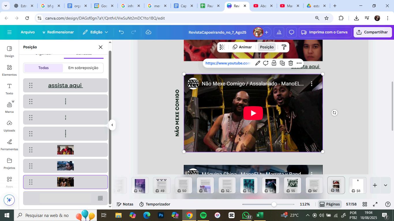This screenshot has height=221, width=394.
Task: Select the vertical NÃO MEXE COMIGO text
Action: (x=177, y=113)
